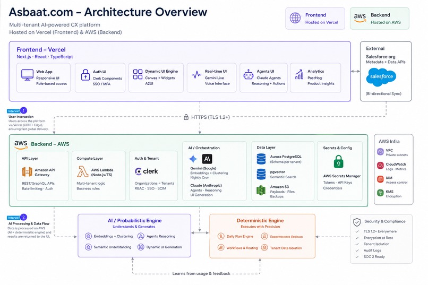Viewport: 428px width, 285px height.
Task: Click the AWS Lambda icon
Action: (82, 172)
